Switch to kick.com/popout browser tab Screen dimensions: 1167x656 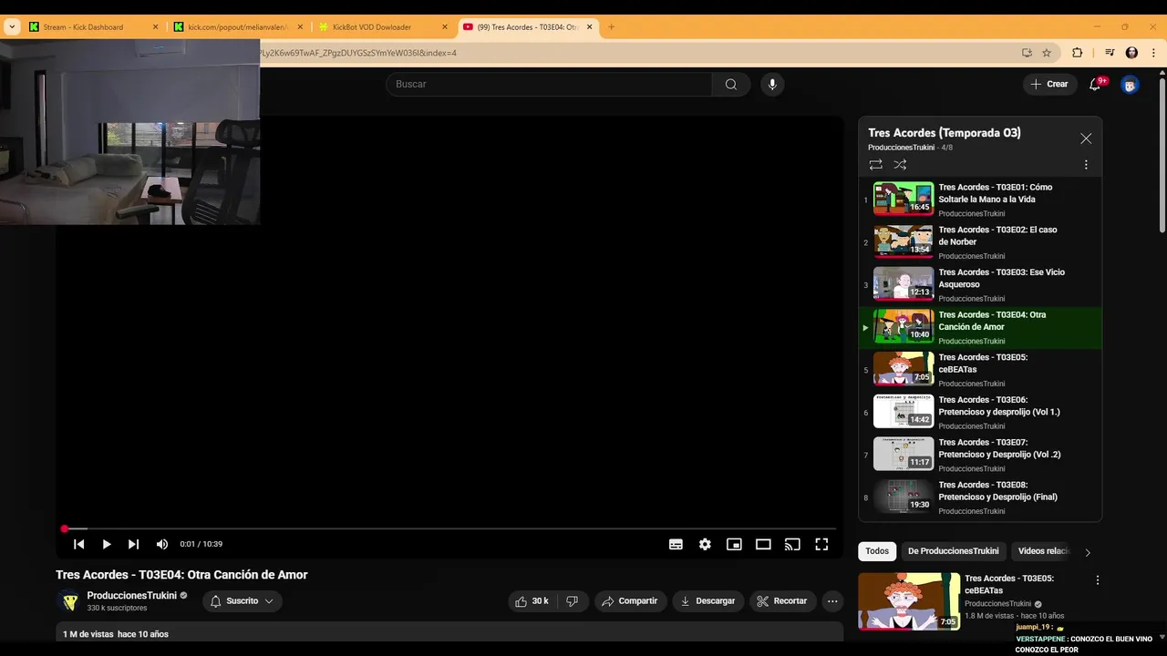tap(237, 27)
